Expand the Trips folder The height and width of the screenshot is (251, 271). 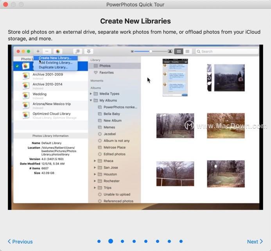coord(95,188)
